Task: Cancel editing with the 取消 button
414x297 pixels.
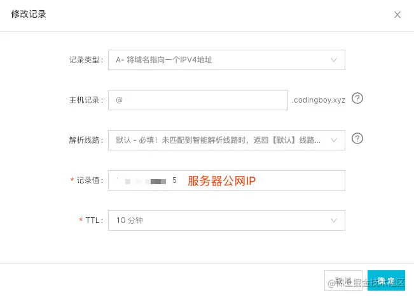Action: (x=343, y=280)
